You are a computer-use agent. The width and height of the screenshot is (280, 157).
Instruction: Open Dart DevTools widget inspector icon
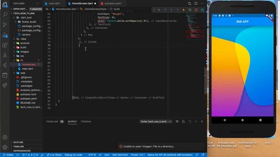tap(202, 10)
